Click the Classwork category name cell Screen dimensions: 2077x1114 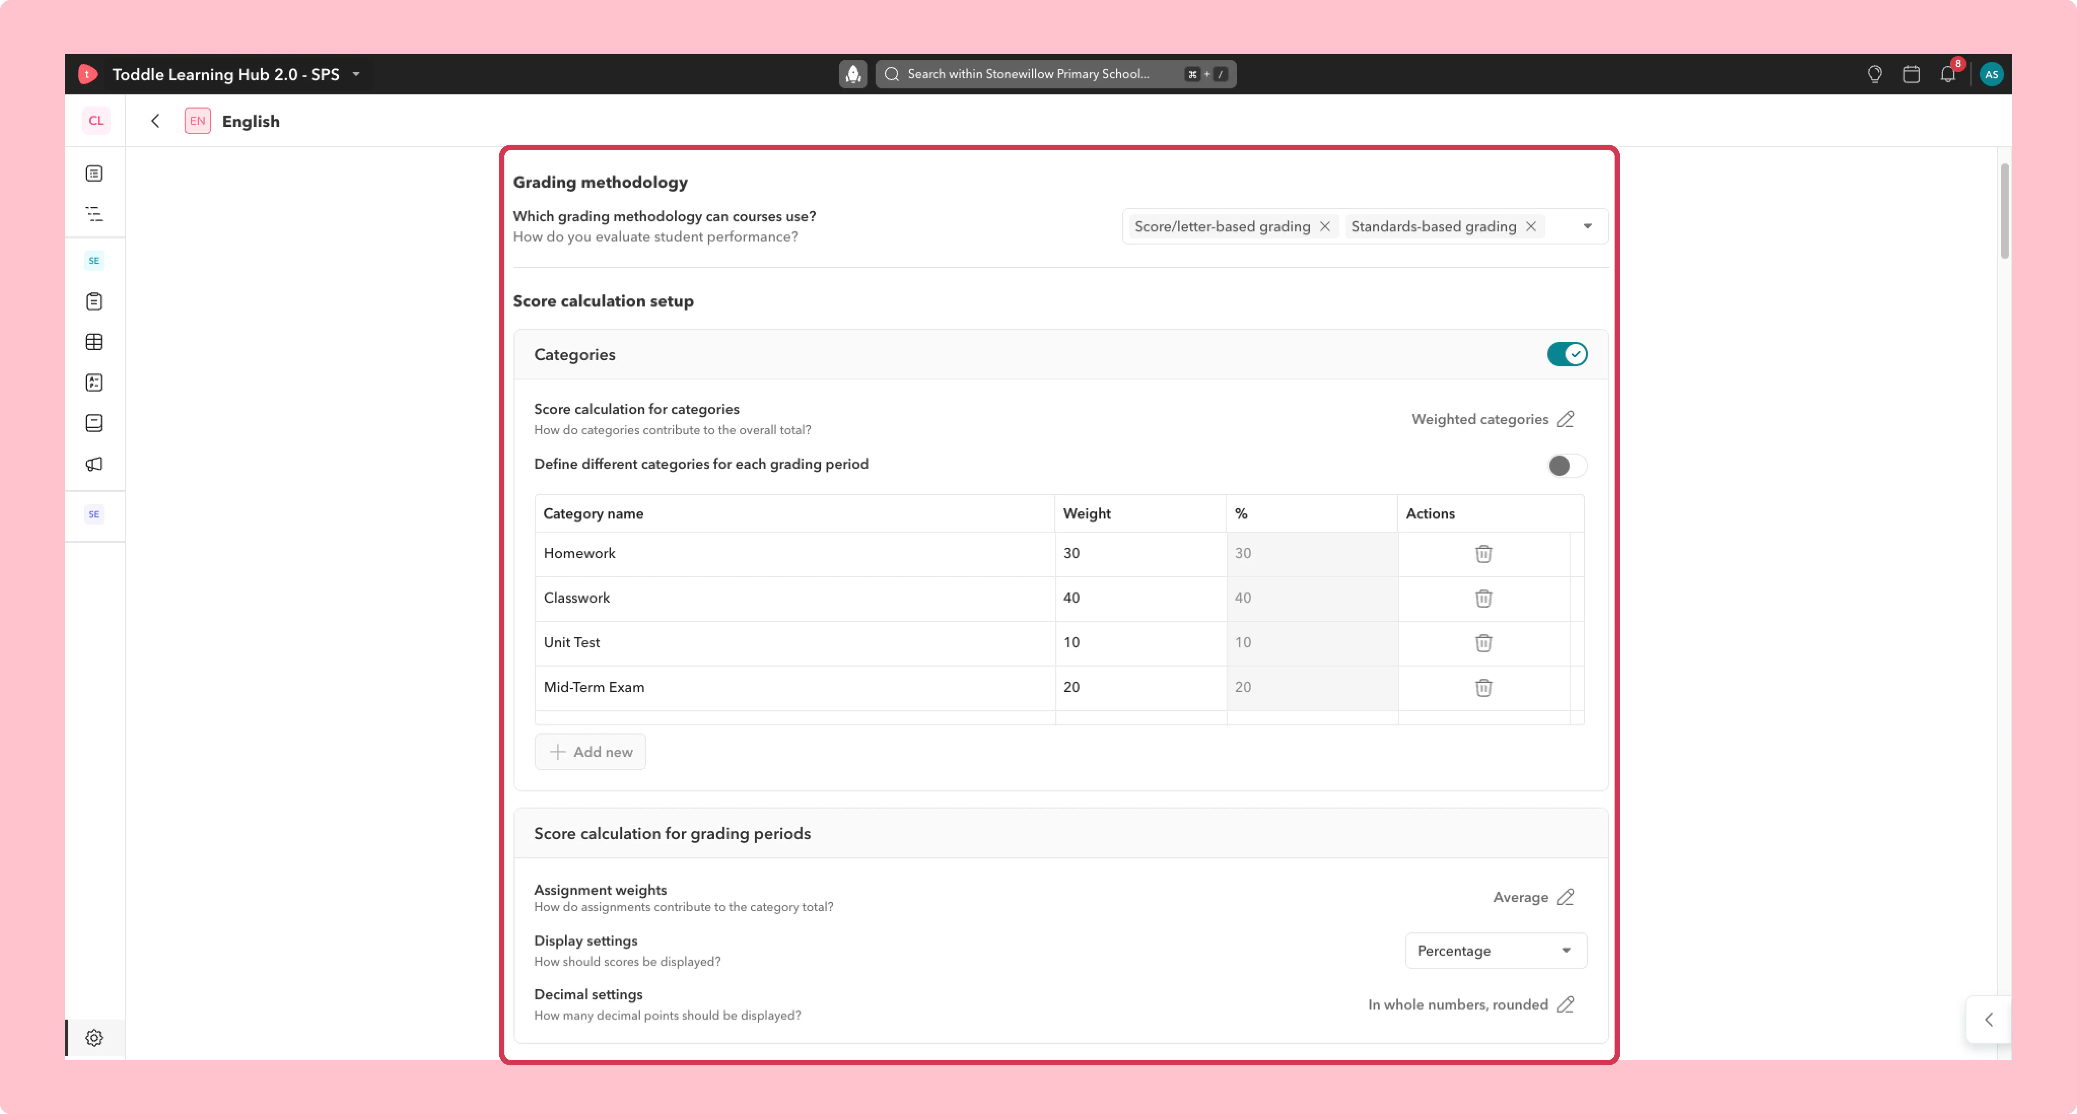[795, 598]
